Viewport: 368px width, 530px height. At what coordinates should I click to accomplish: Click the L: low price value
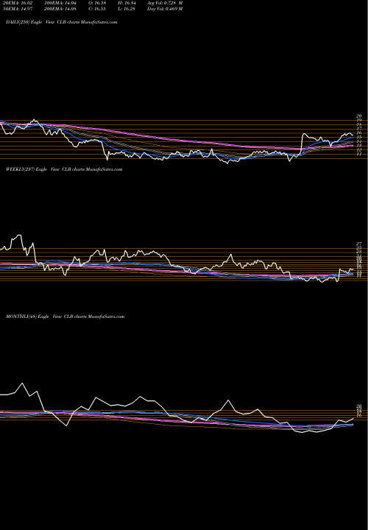pos(128,9)
